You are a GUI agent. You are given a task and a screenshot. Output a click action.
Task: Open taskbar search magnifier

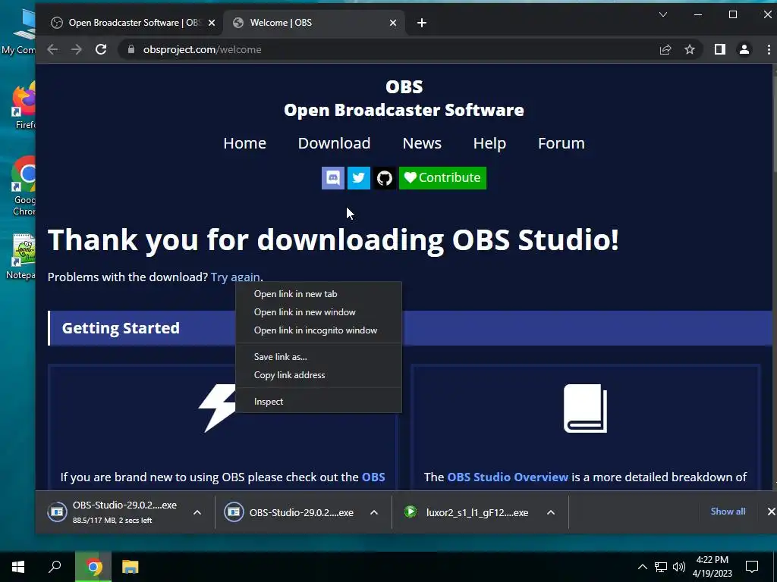pyautogui.click(x=55, y=567)
